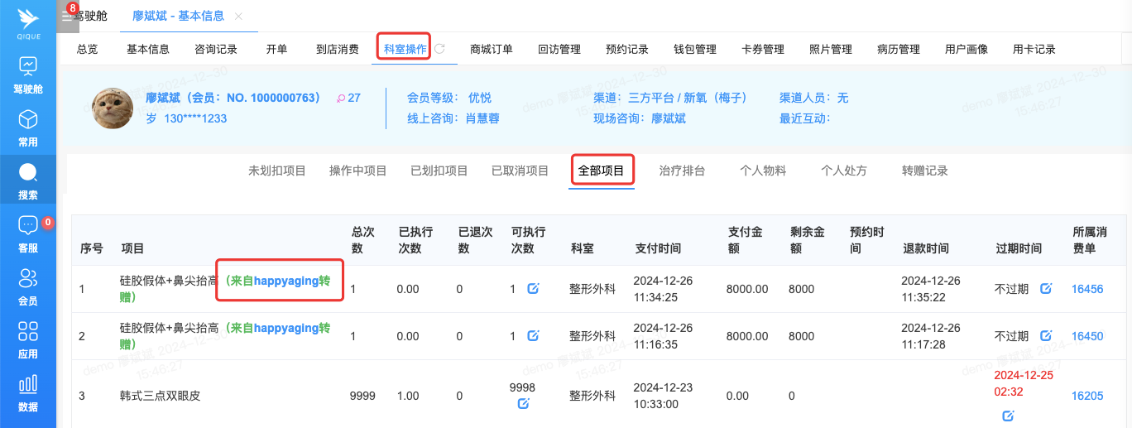Open the 转赠记录 sub-tab
This screenshot has width=1132, height=428.
(924, 171)
